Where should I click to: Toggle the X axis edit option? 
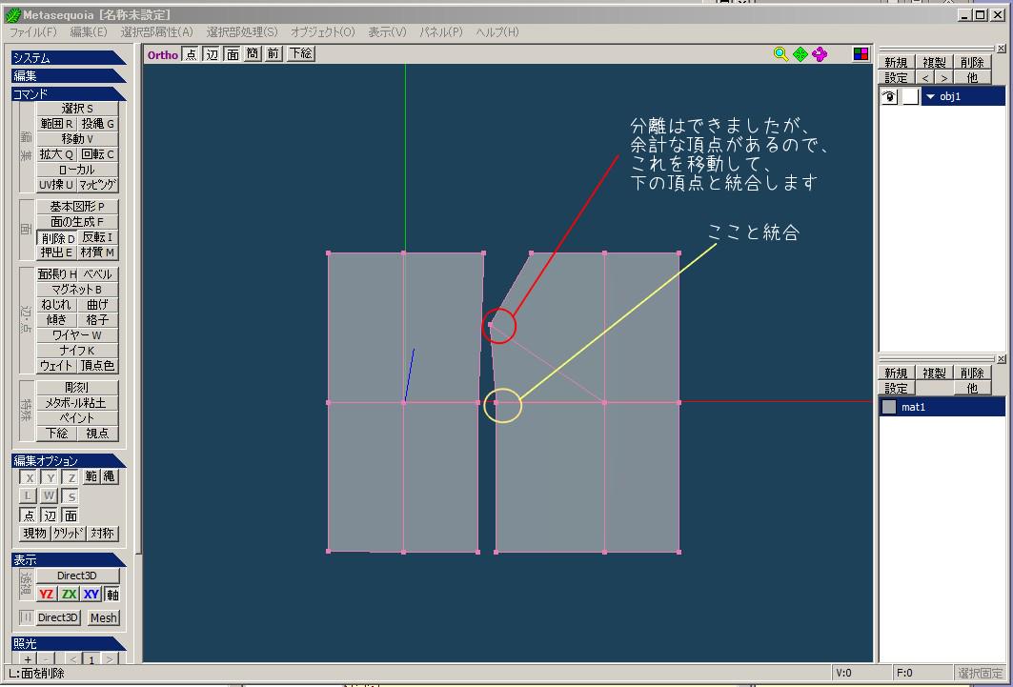point(29,477)
